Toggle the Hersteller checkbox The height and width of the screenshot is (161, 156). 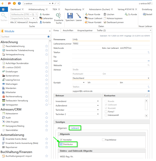pyautogui.click(x=61, y=140)
